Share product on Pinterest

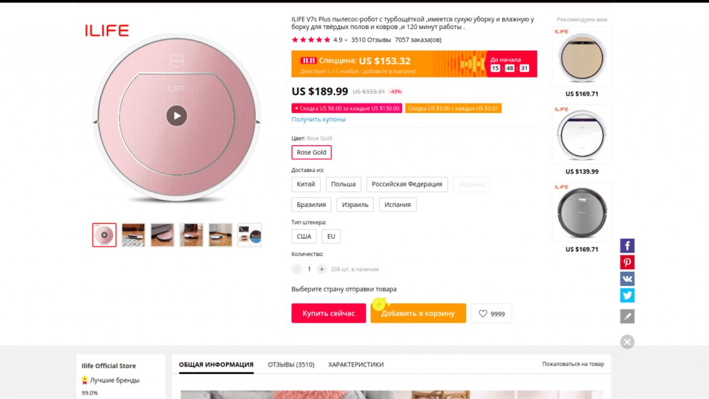(627, 262)
